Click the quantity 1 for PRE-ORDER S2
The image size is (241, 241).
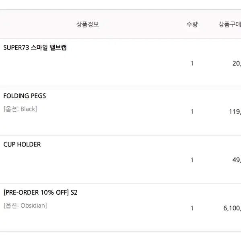(x=192, y=208)
